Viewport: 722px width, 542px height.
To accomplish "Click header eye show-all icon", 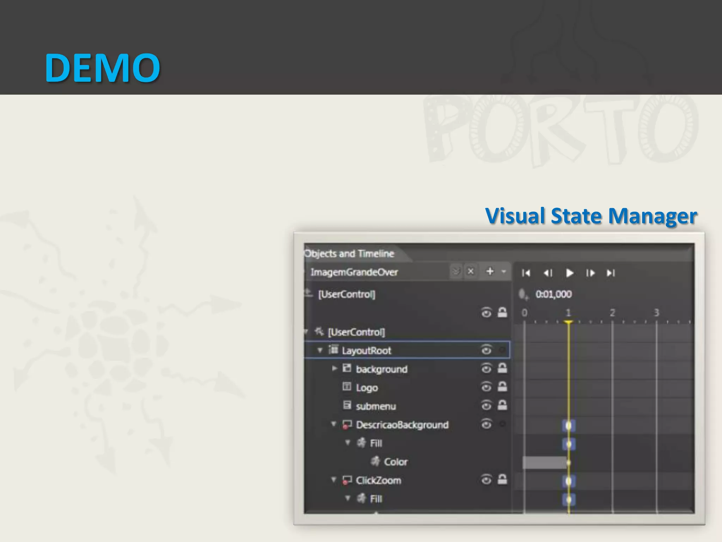I will tap(487, 313).
